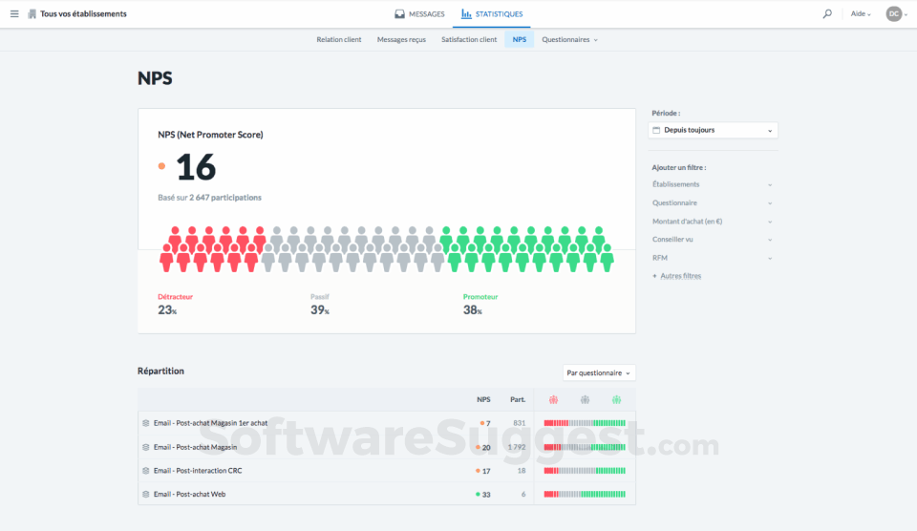This screenshot has height=531, width=917.
Task: Click the search magnifier icon
Action: (x=827, y=13)
